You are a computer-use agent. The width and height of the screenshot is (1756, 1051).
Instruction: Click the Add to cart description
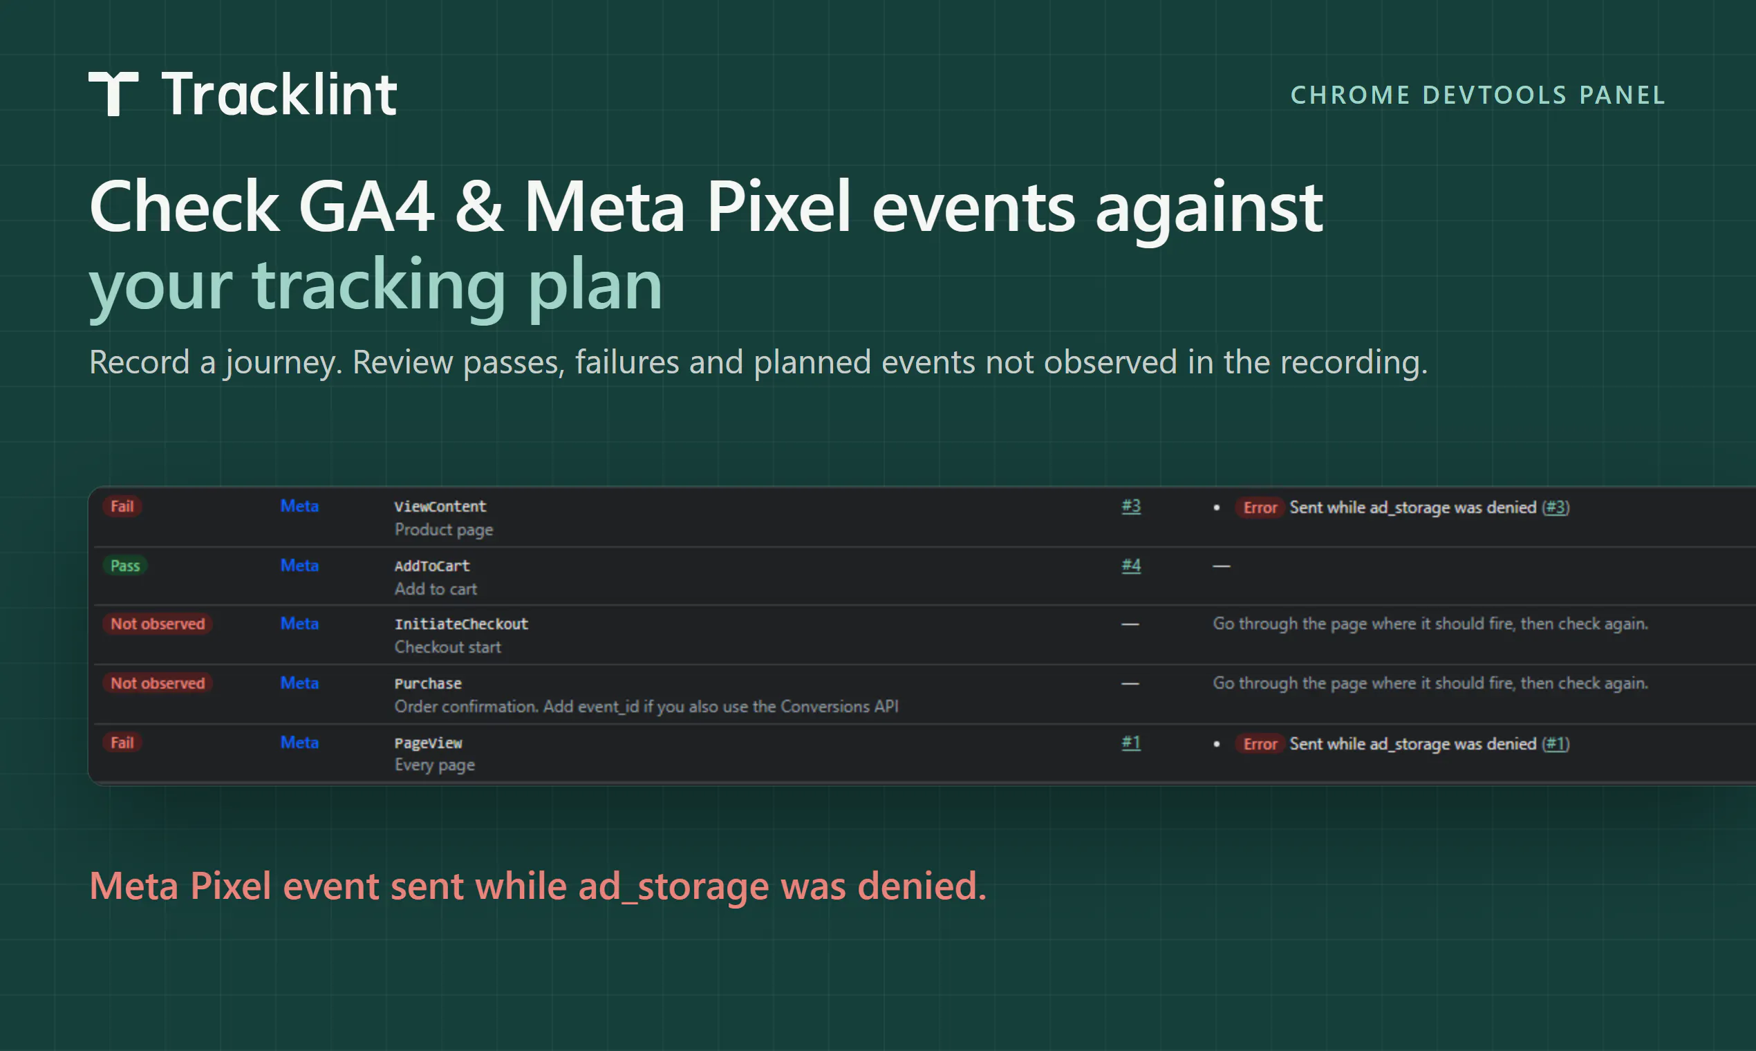436,589
